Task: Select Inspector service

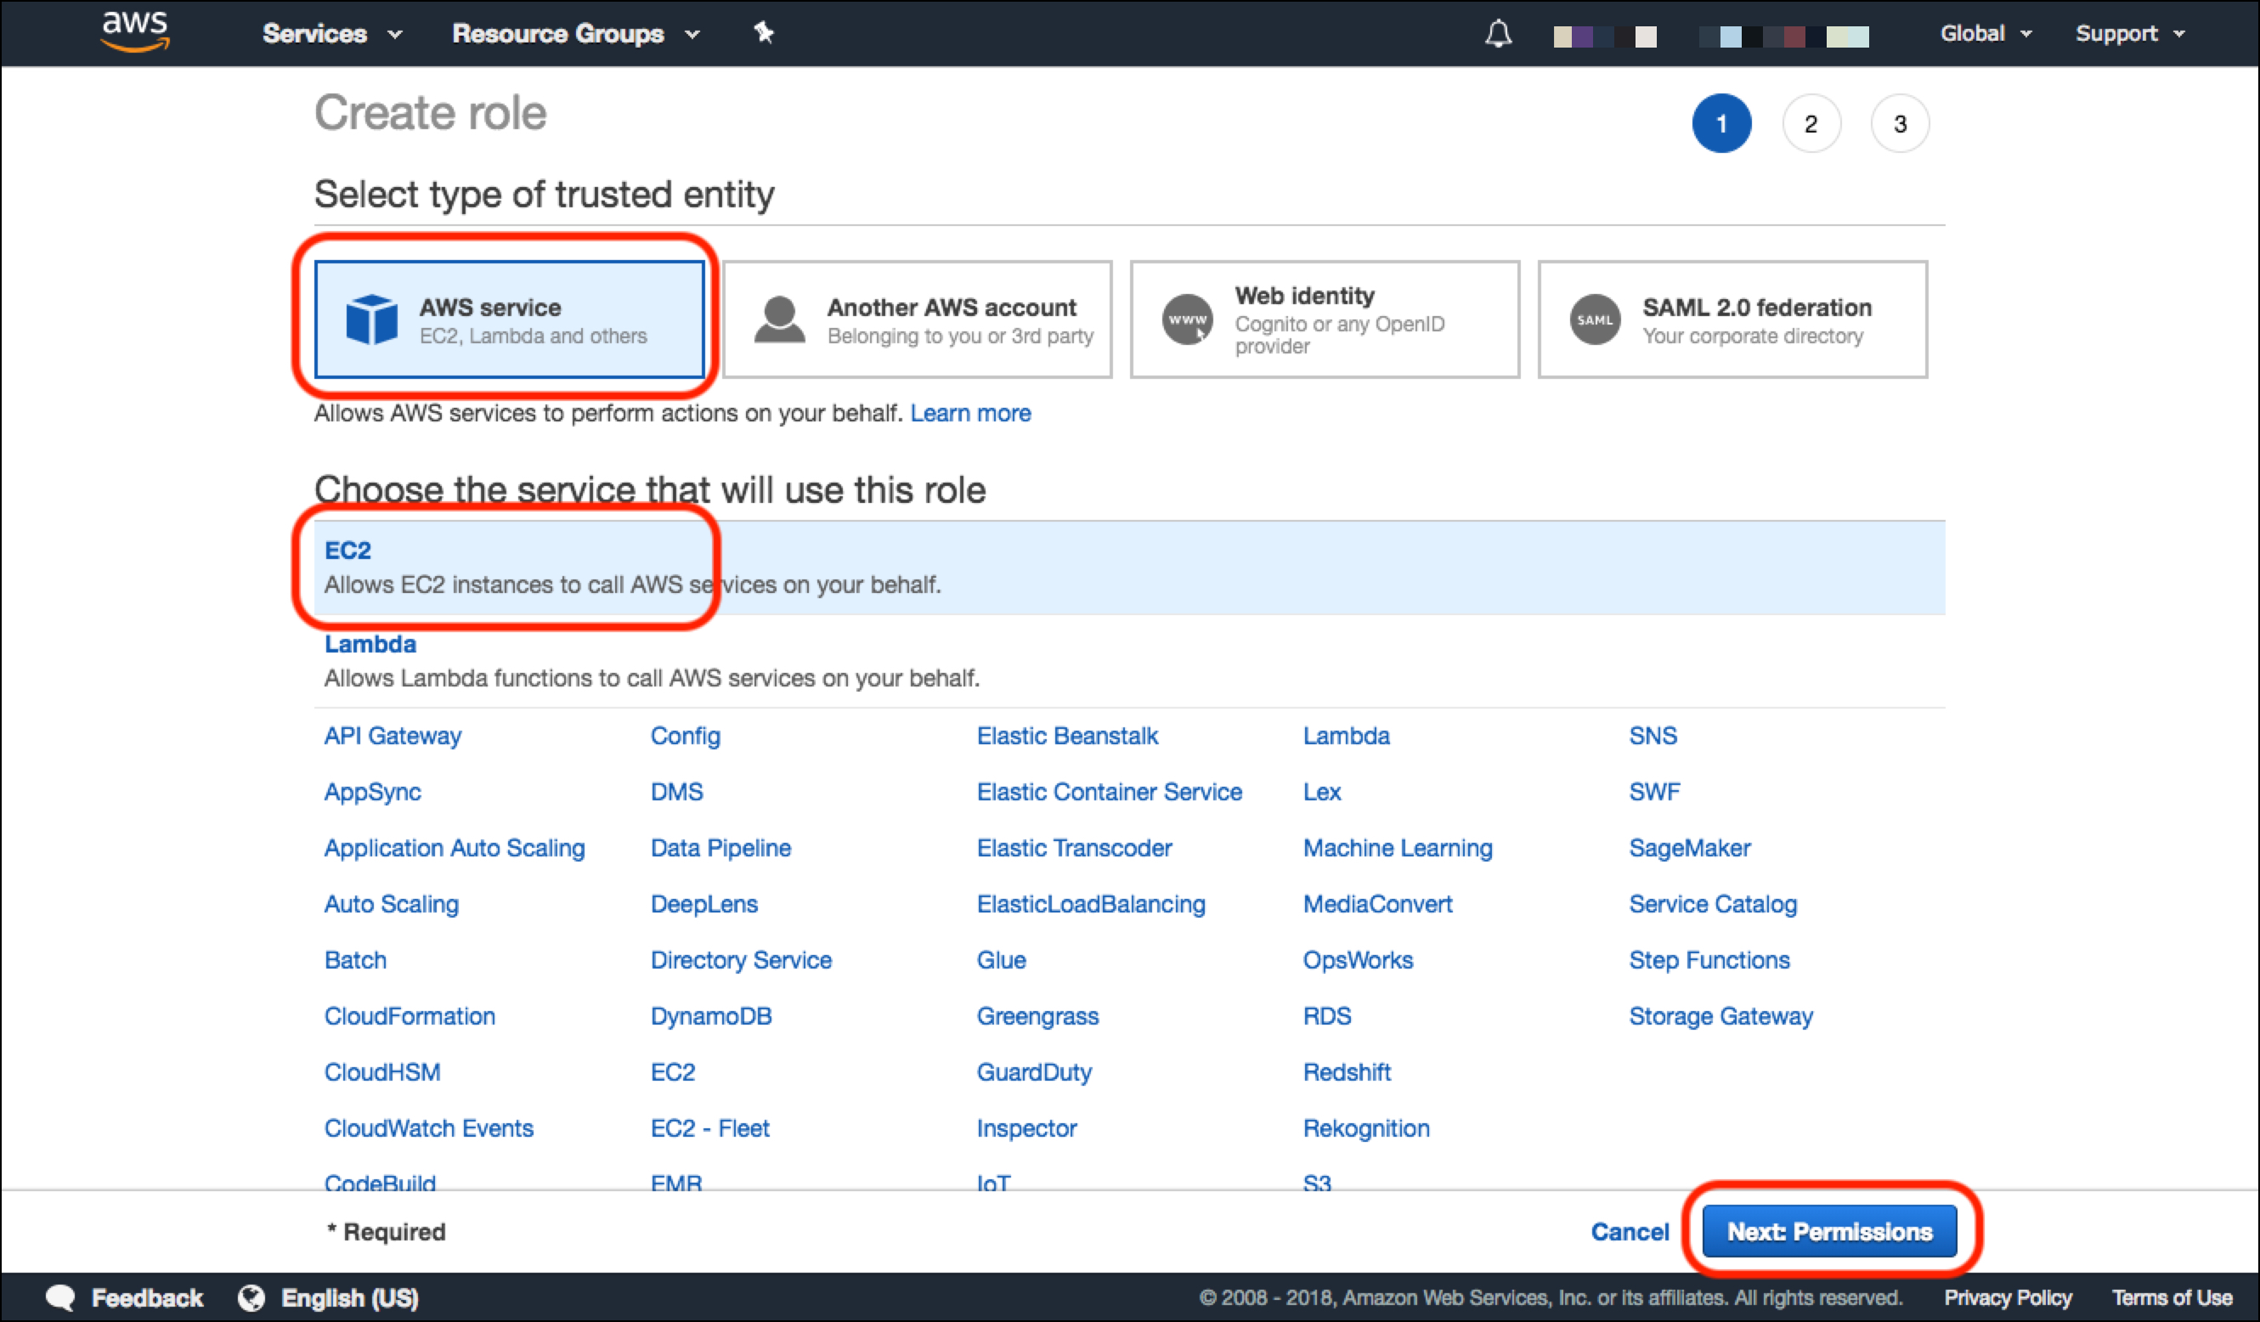Action: point(1027,1128)
